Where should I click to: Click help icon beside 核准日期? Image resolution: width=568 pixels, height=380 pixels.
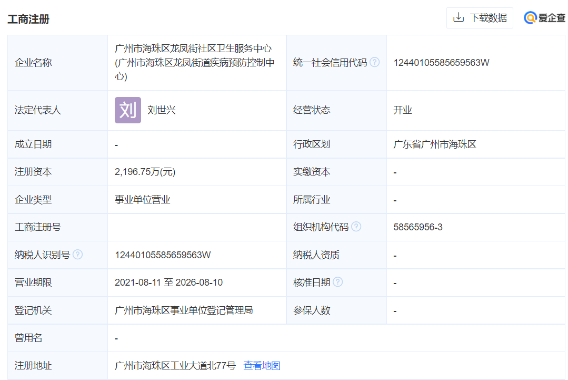coord(338,282)
